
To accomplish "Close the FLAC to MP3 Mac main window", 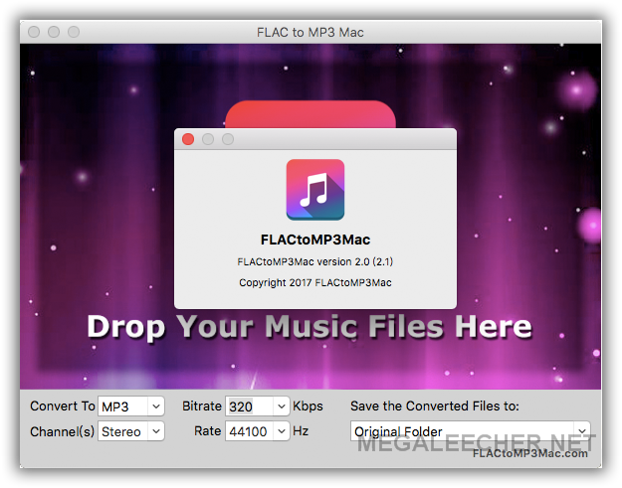I will click(x=34, y=32).
